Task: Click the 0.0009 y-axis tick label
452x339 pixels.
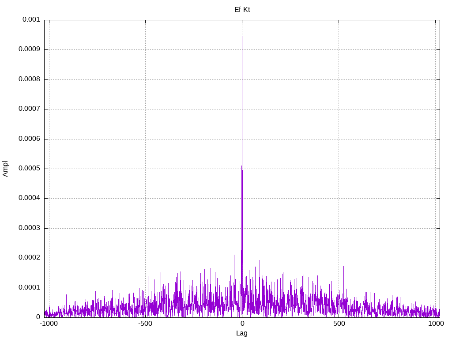Action: click(29, 49)
